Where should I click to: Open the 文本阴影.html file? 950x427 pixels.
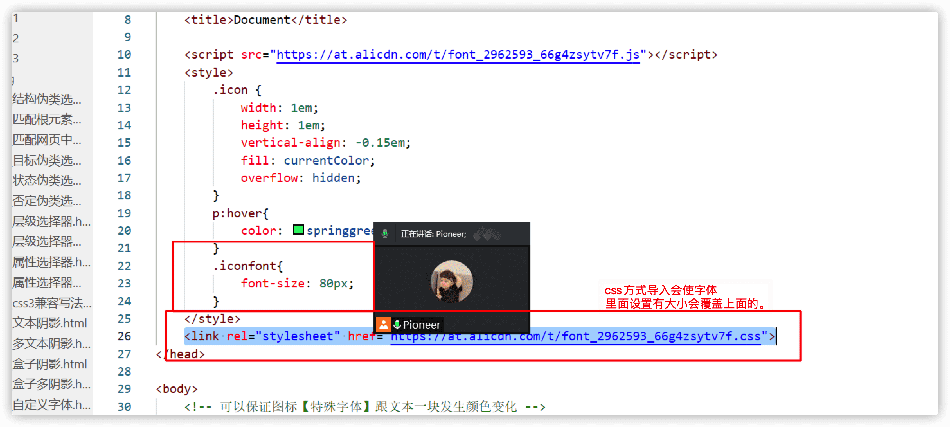point(50,323)
